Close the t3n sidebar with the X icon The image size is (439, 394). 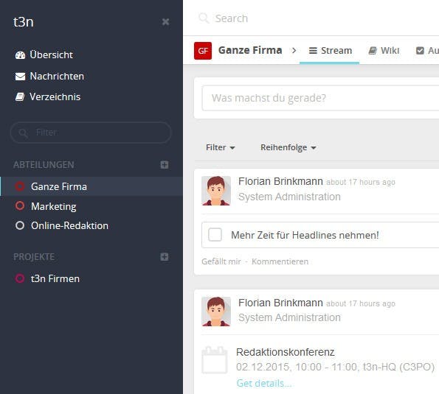(165, 22)
